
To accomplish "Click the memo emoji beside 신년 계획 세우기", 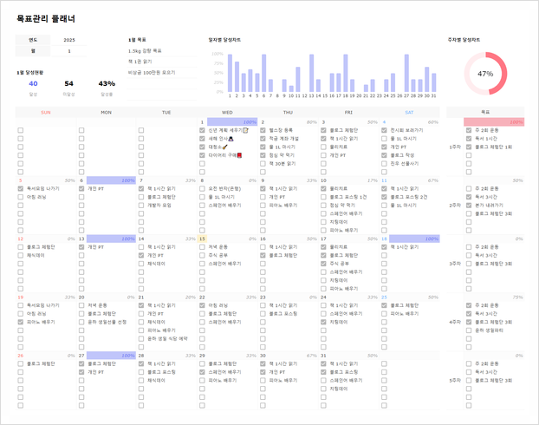I will click(x=245, y=130).
